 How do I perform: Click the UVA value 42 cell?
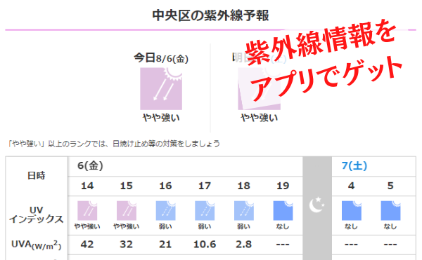pos(87,245)
